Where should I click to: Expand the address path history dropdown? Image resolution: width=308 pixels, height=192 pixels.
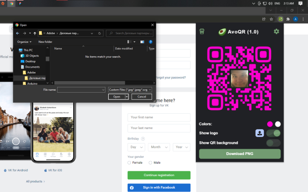point(92,33)
